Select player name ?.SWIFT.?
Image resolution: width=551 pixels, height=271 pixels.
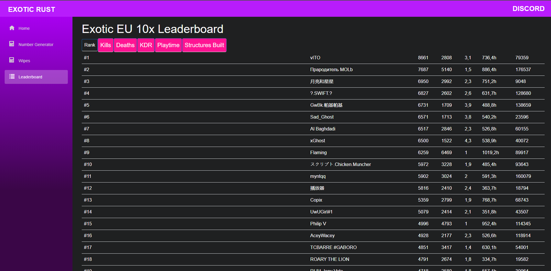321,94
